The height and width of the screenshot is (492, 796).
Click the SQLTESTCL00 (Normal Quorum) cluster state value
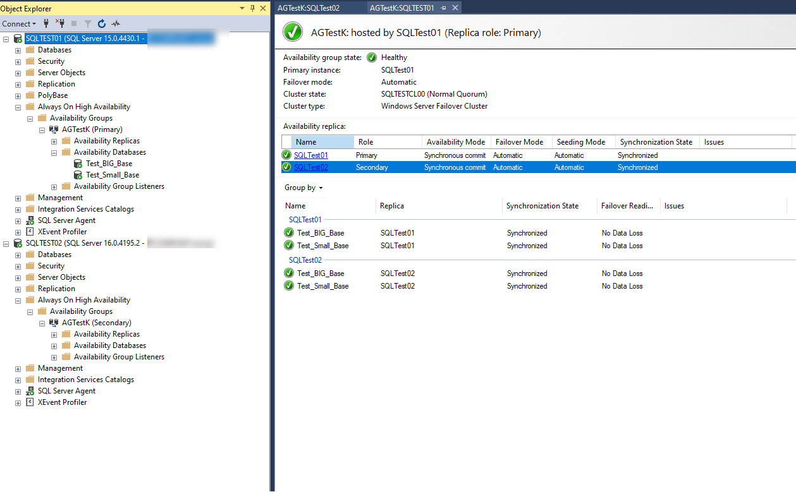(x=434, y=94)
